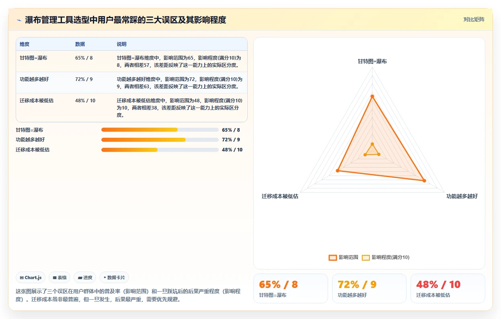The image size is (501, 319).
Task: Click the 迁移成本被低估 progress bar label
Action: point(33,150)
